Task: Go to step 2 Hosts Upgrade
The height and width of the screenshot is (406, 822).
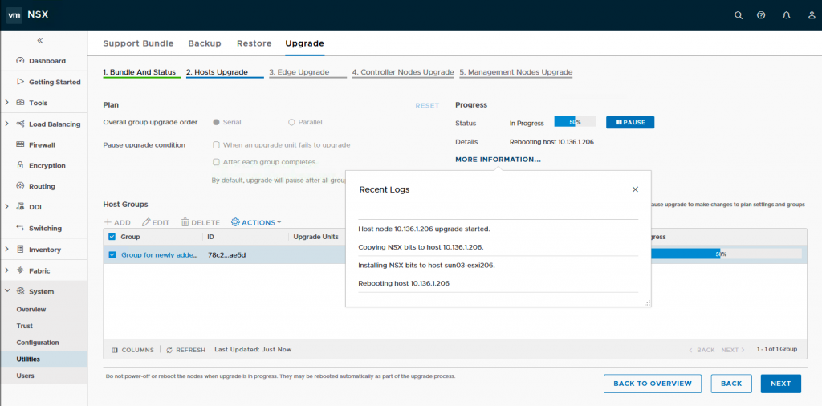Action: [217, 72]
